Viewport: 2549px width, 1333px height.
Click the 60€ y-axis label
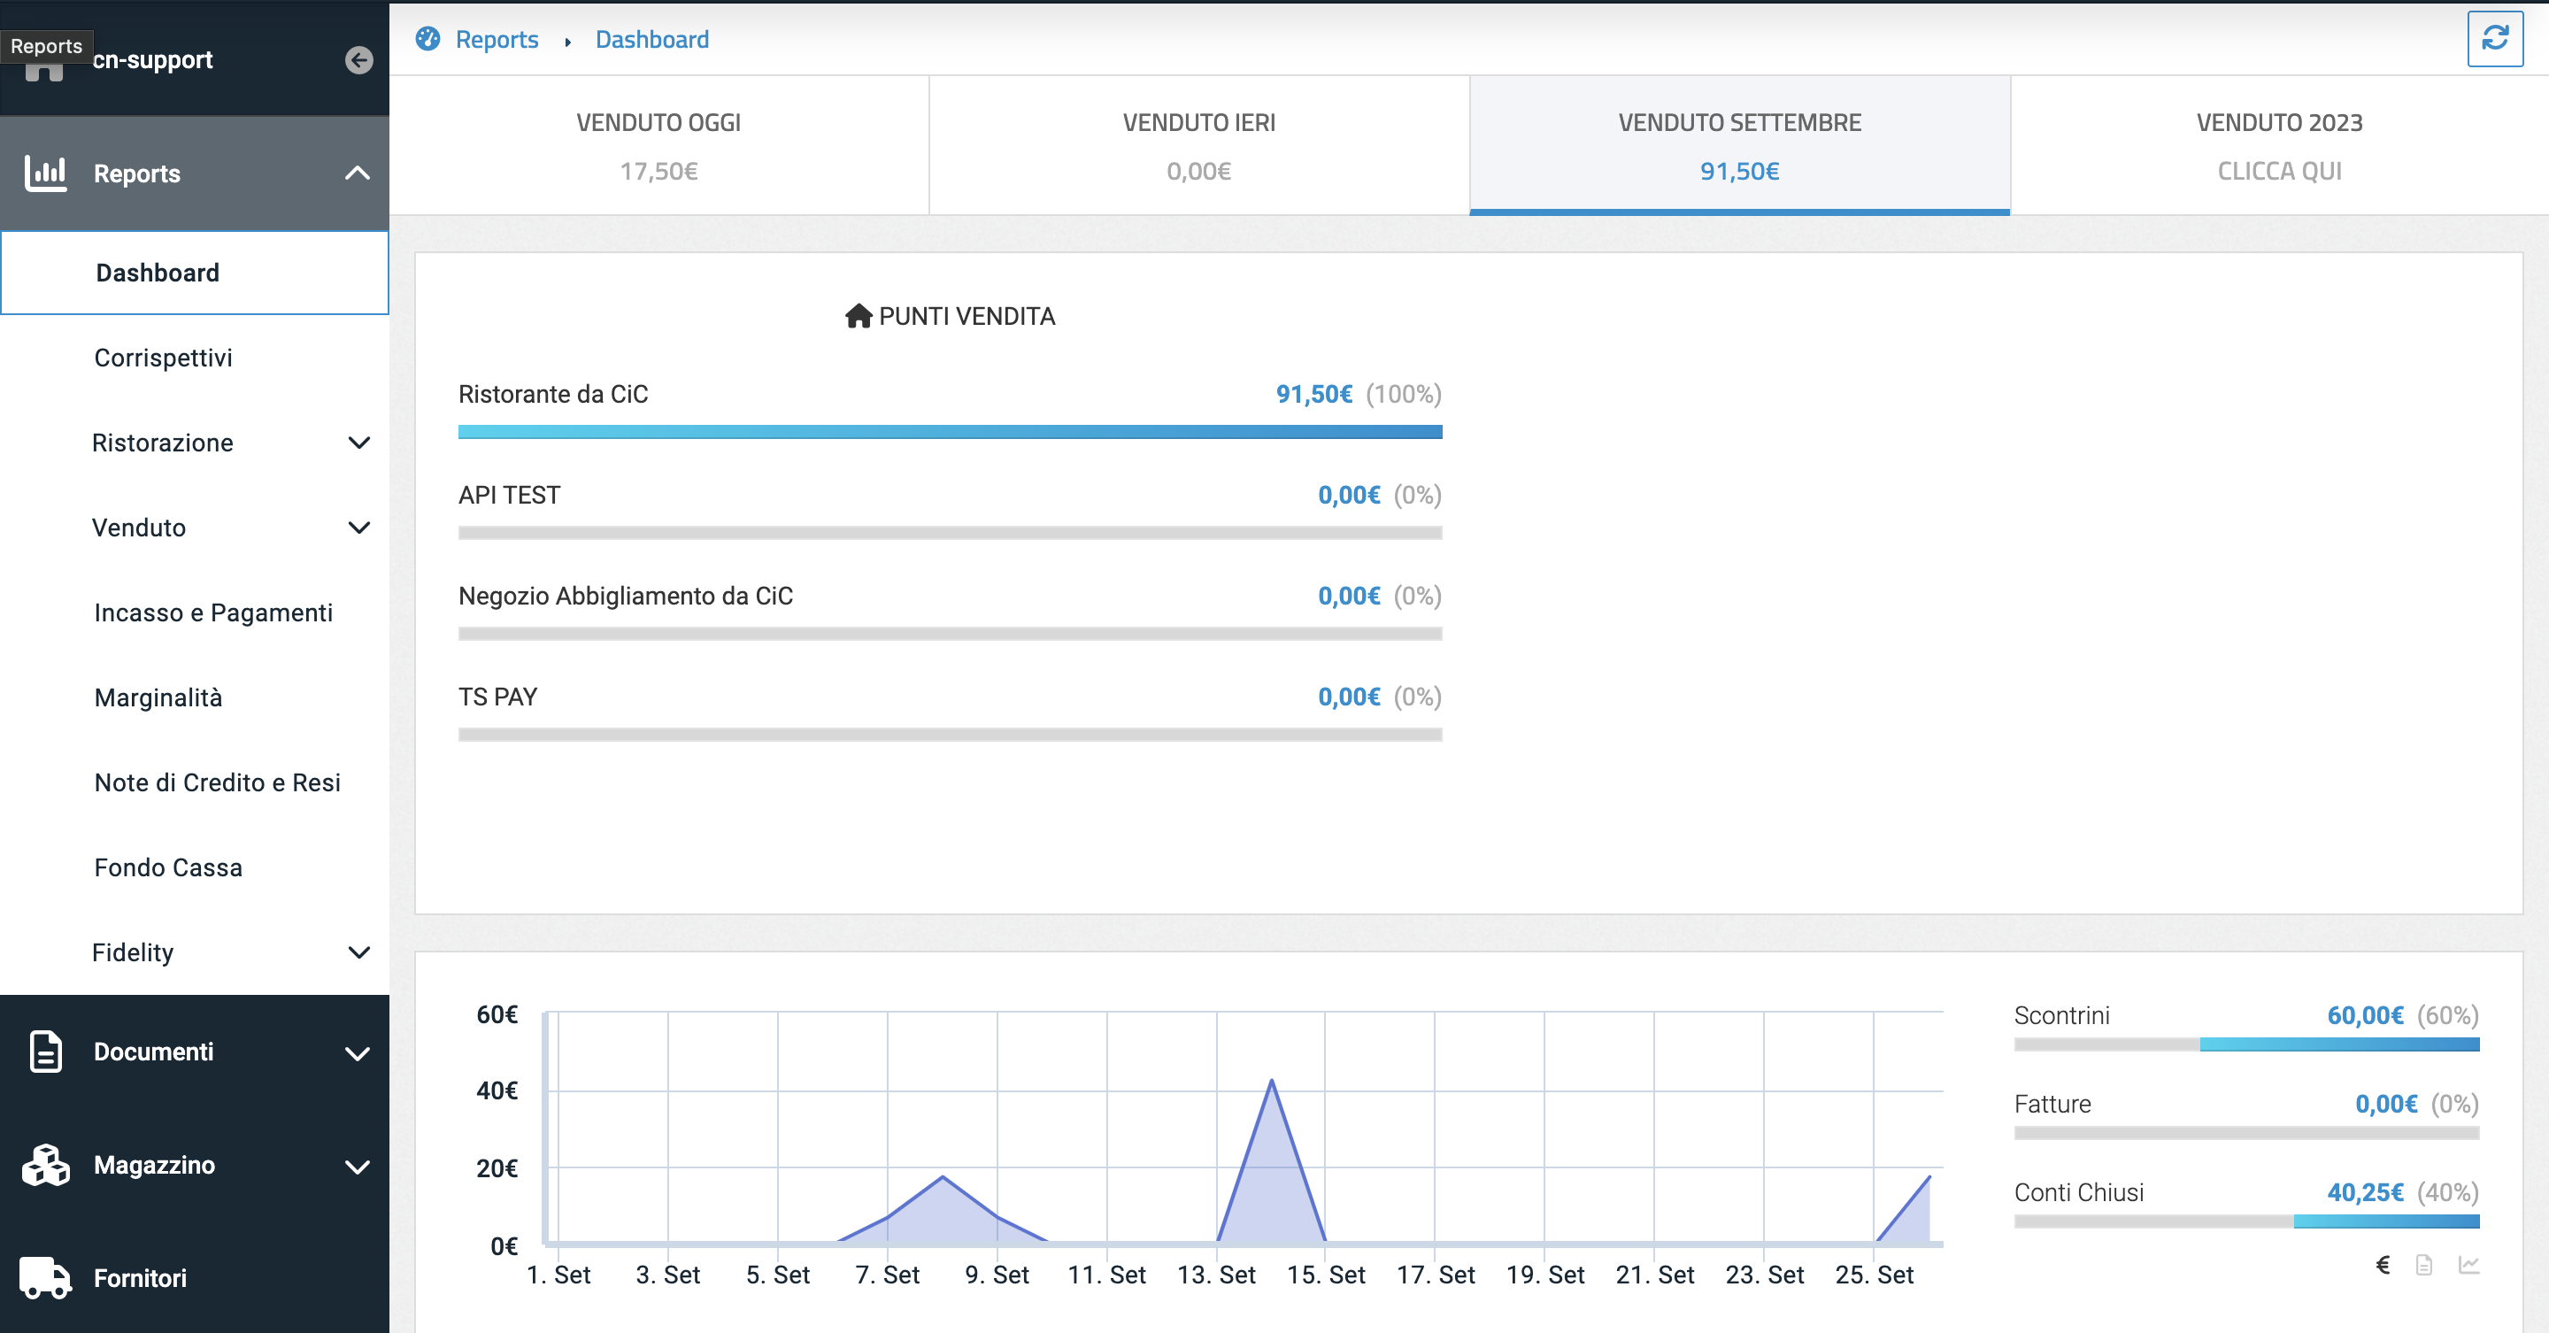(x=497, y=1014)
